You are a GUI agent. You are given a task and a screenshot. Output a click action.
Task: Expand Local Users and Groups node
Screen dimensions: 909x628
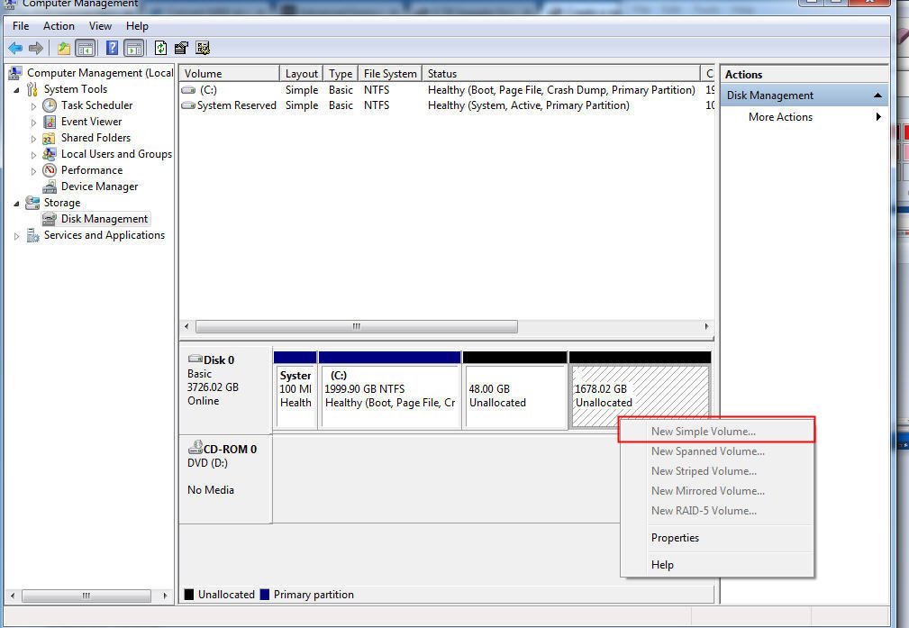coord(33,155)
